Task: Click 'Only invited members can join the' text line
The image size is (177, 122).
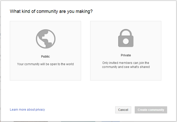Action: click(126, 63)
